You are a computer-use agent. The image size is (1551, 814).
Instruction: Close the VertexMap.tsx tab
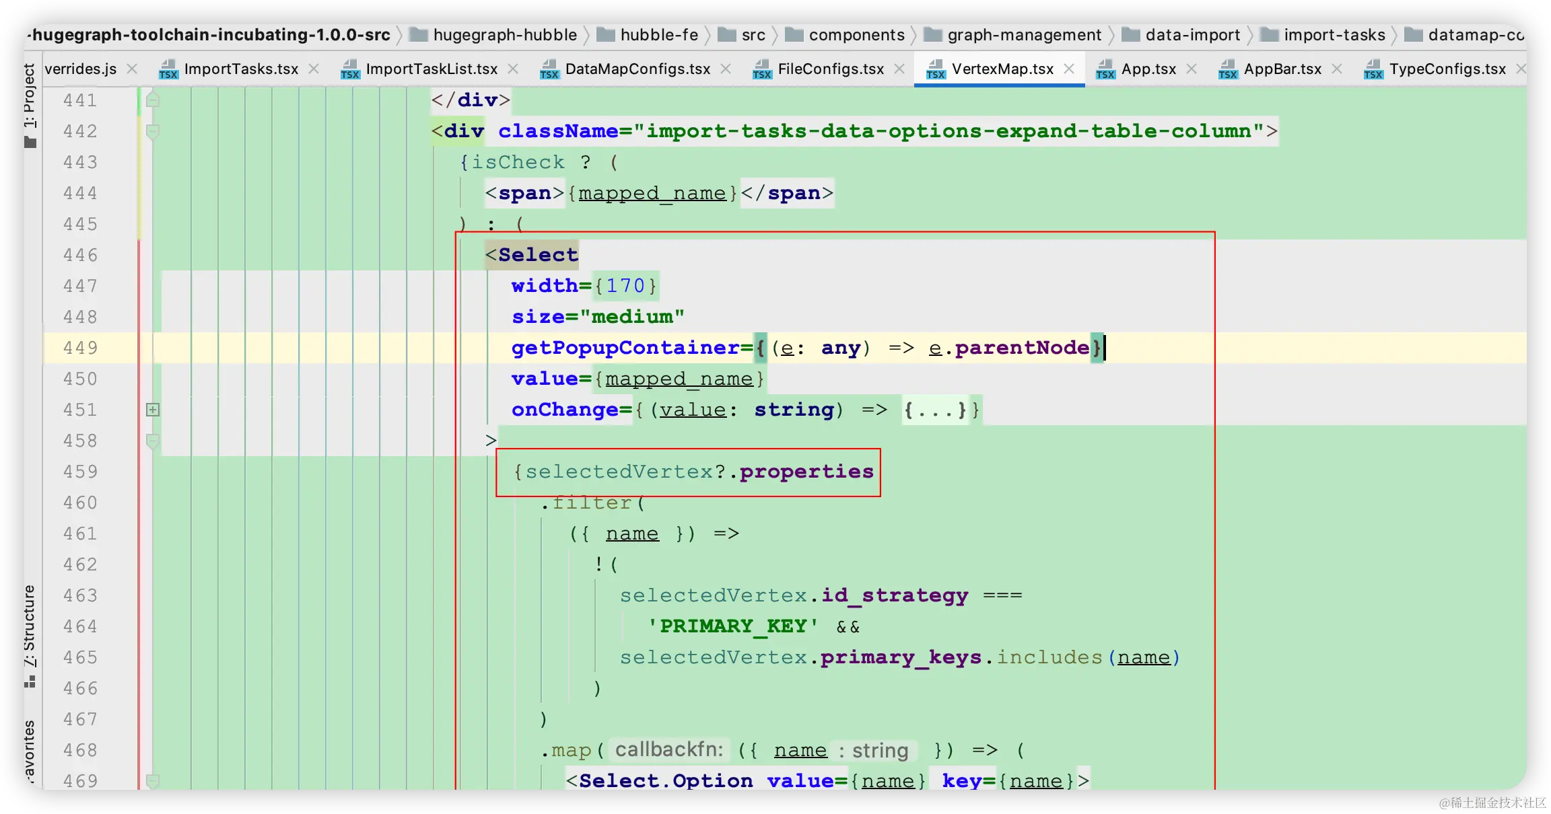click(x=1069, y=69)
